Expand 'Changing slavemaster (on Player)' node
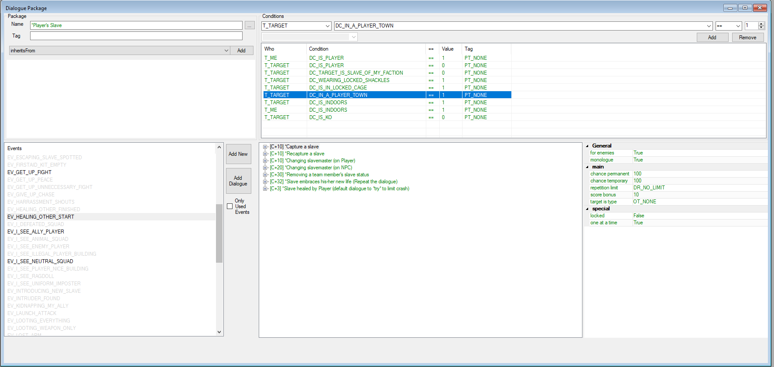The height and width of the screenshot is (367, 774). 265,161
